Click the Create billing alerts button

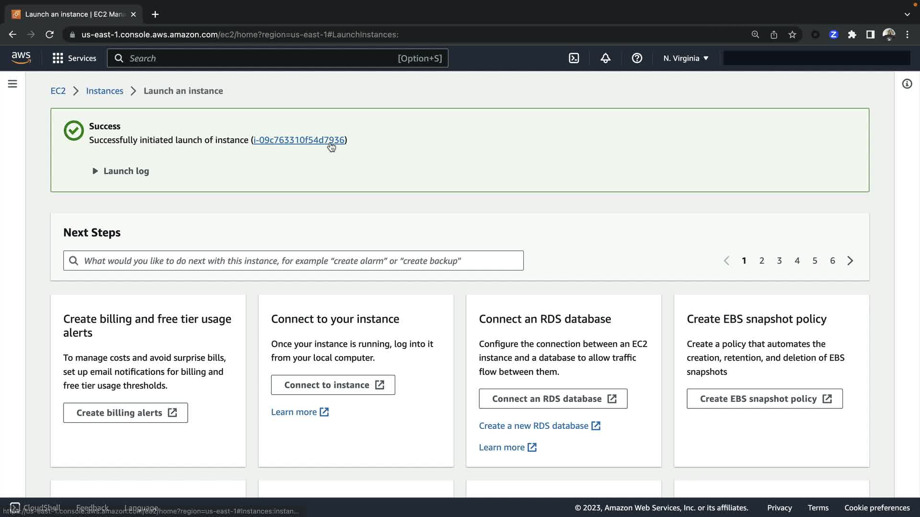[x=126, y=413]
